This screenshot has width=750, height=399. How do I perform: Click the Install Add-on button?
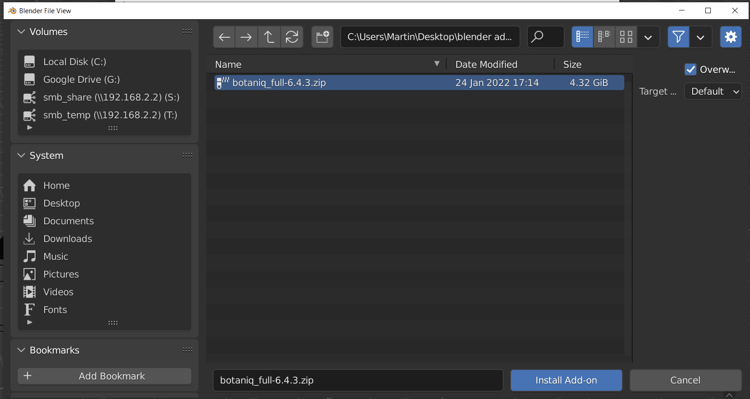tap(566, 380)
